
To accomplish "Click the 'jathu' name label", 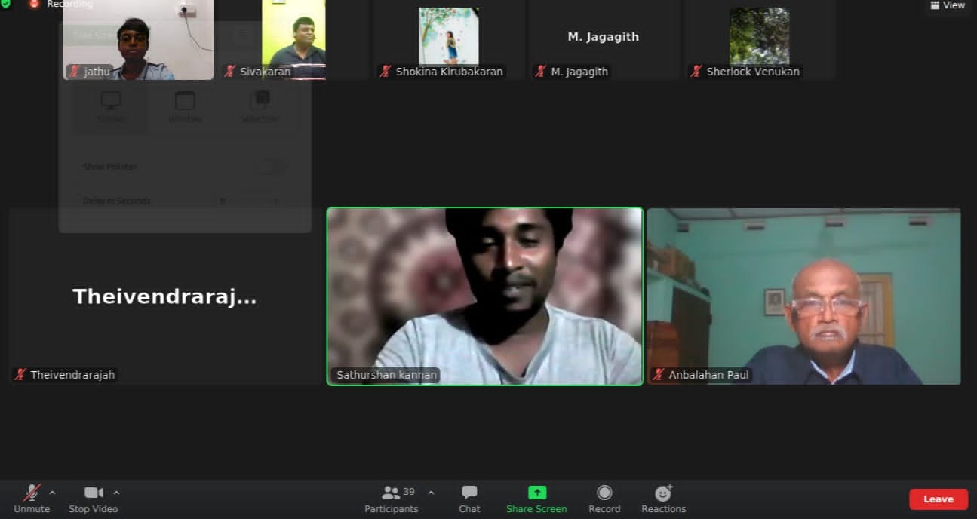I will click(x=97, y=72).
